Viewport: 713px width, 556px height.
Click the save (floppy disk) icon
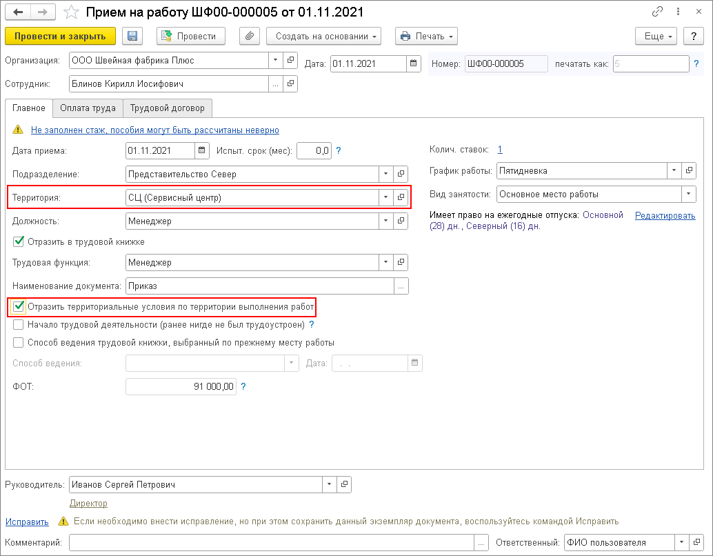(x=132, y=37)
